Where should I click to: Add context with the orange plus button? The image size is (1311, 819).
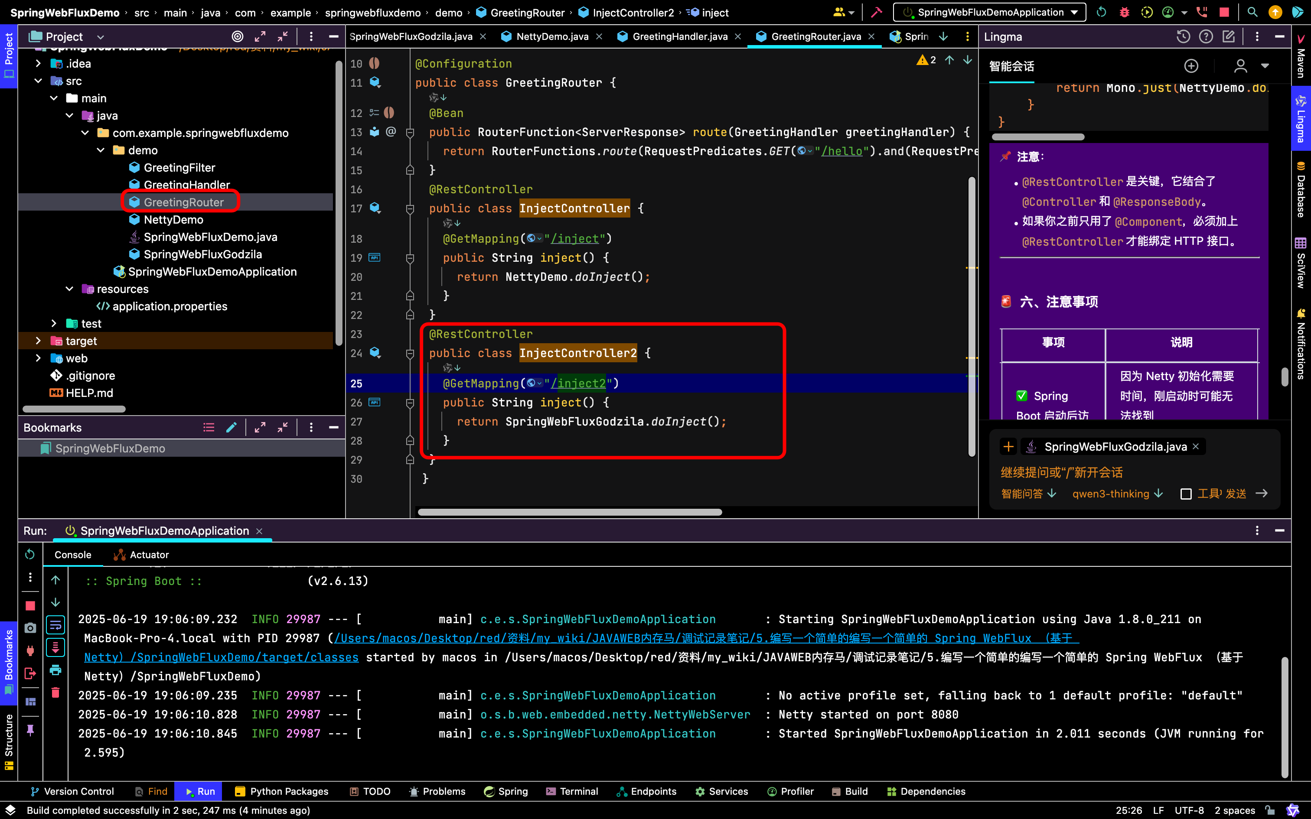coord(1008,446)
